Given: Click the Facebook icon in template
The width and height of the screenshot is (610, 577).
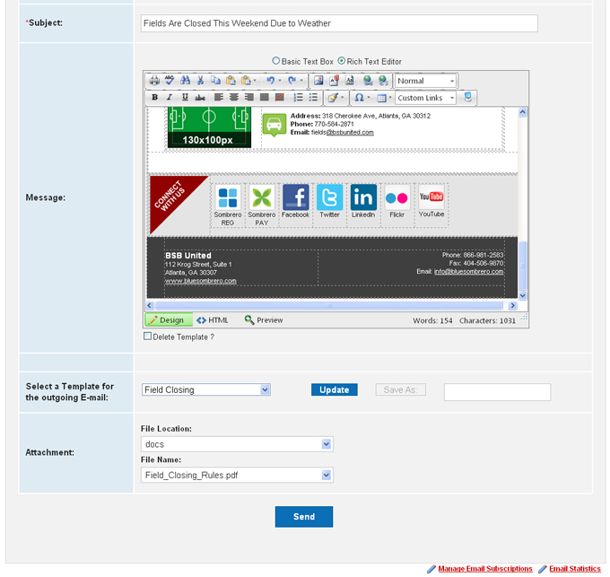Looking at the screenshot, I should point(296,197).
